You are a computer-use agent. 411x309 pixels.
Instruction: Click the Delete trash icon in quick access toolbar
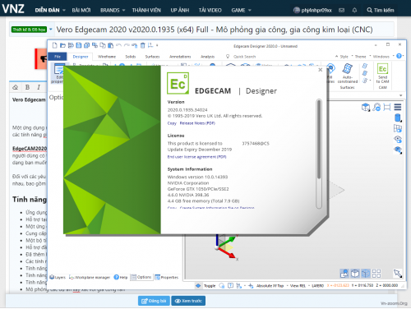[142, 45]
